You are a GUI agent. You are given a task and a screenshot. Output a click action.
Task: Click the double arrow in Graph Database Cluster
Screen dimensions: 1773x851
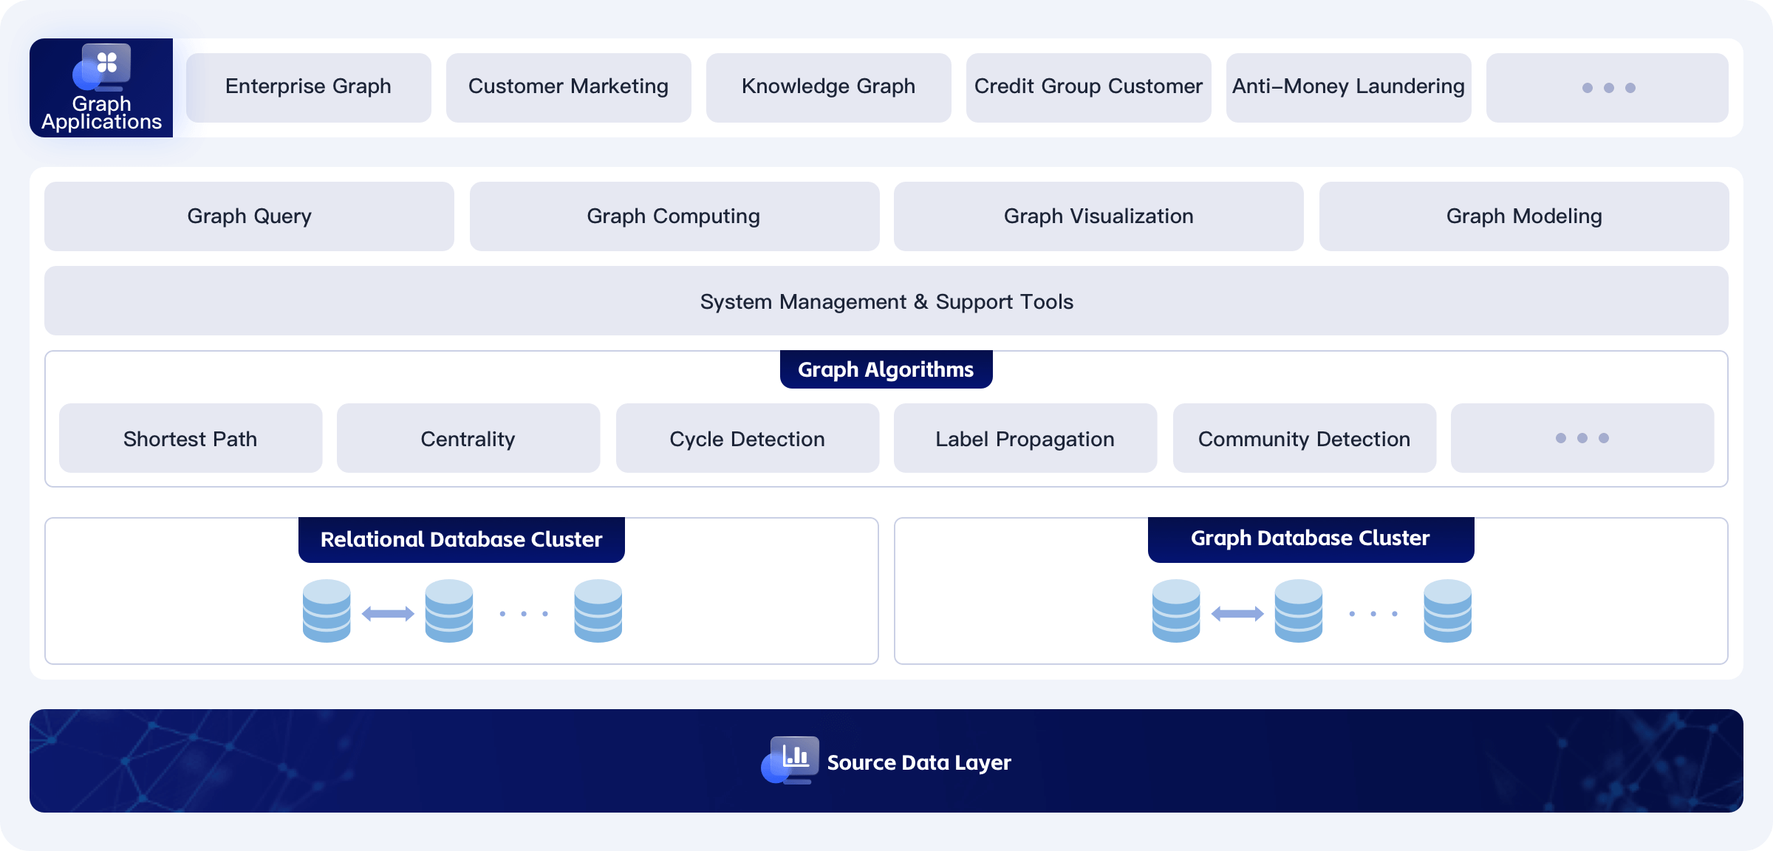click(x=1237, y=613)
